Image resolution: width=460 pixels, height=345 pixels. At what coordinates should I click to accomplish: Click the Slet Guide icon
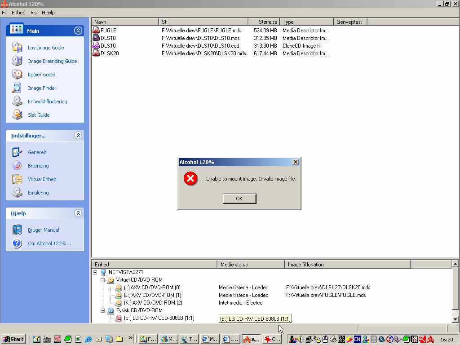[x=17, y=115]
